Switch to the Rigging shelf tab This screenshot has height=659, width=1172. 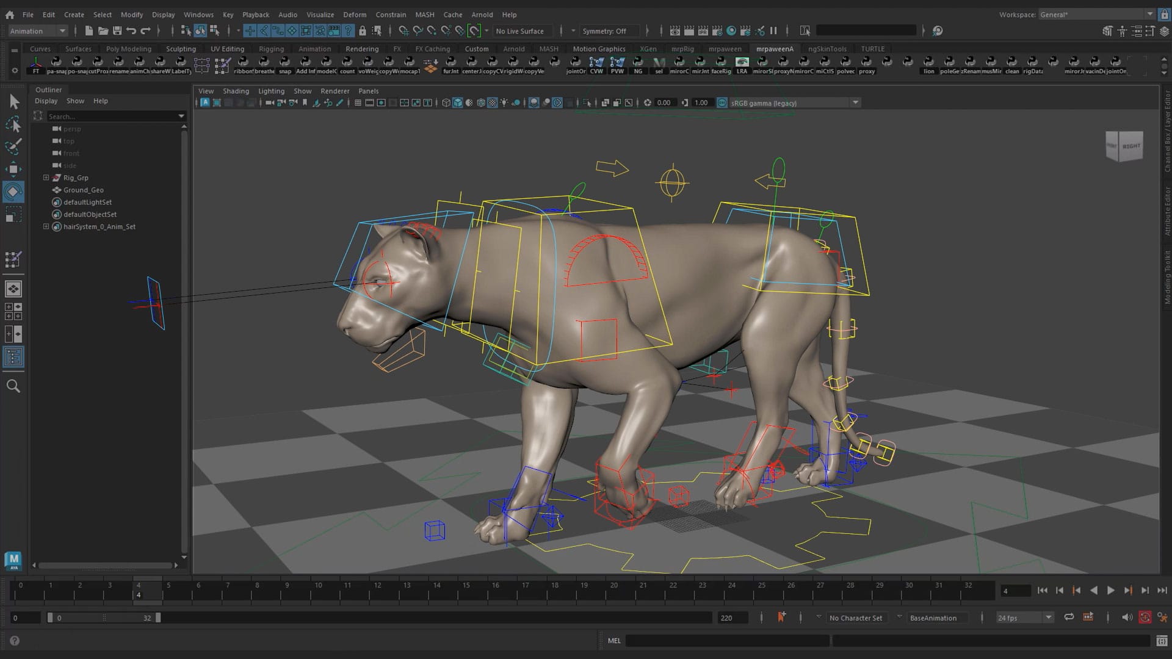pos(271,49)
